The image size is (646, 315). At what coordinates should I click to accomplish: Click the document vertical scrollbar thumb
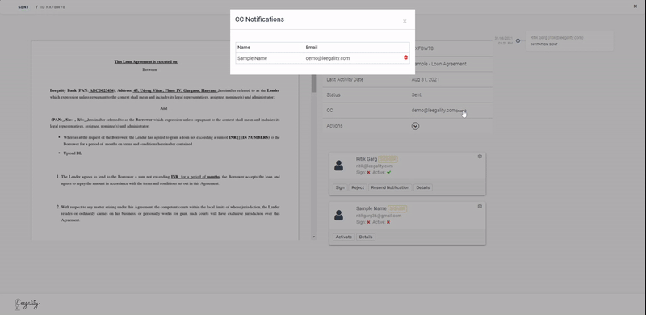click(x=313, y=83)
